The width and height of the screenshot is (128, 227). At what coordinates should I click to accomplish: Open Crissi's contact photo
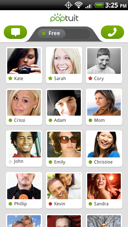click(24, 103)
